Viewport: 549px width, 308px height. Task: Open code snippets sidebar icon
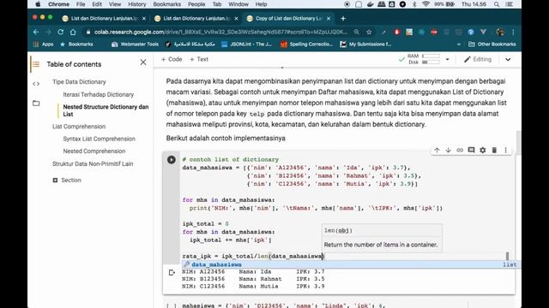(x=36, y=84)
